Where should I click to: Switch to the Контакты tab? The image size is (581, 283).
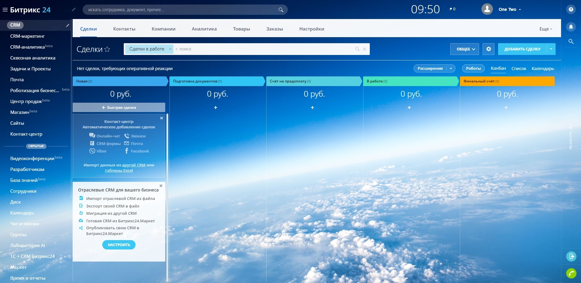pyautogui.click(x=124, y=29)
